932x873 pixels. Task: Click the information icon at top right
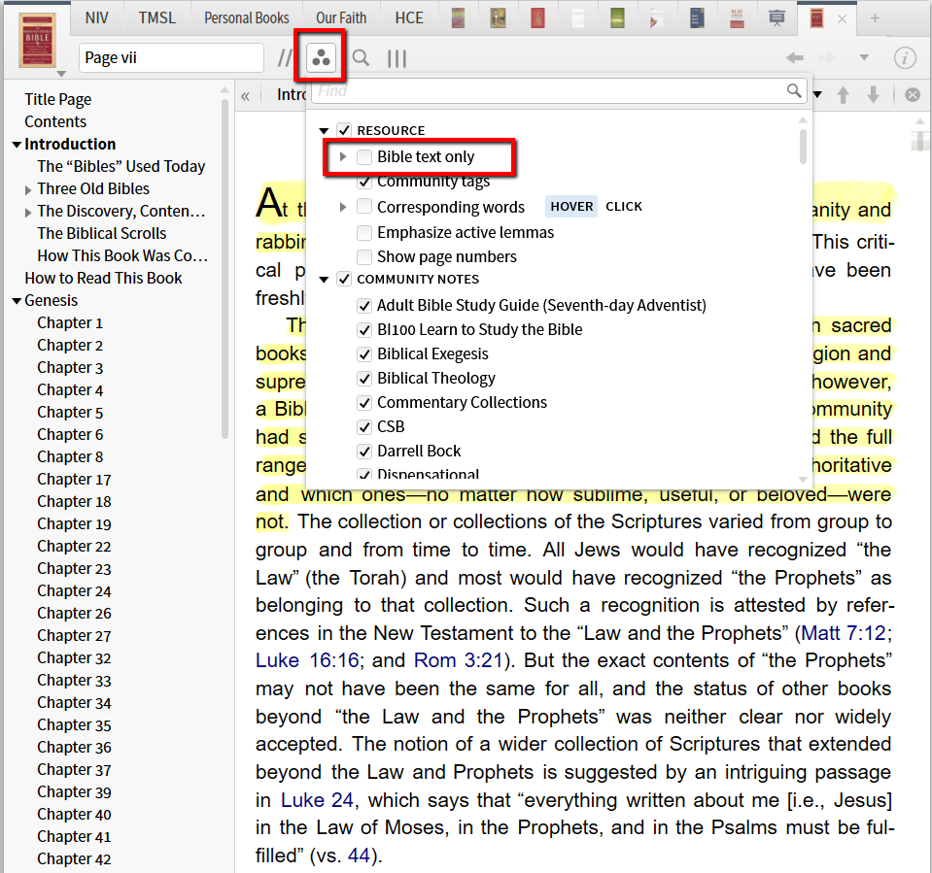(x=905, y=58)
